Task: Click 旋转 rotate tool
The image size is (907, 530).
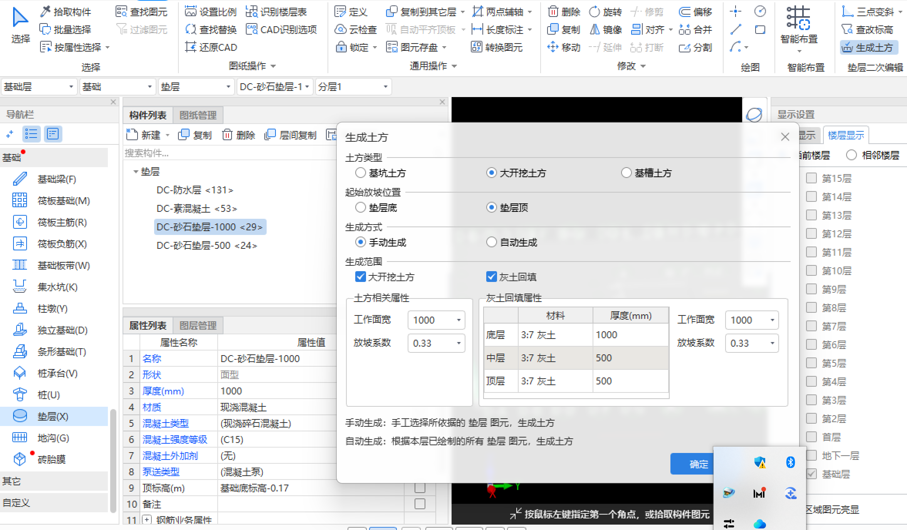Action: [x=606, y=12]
